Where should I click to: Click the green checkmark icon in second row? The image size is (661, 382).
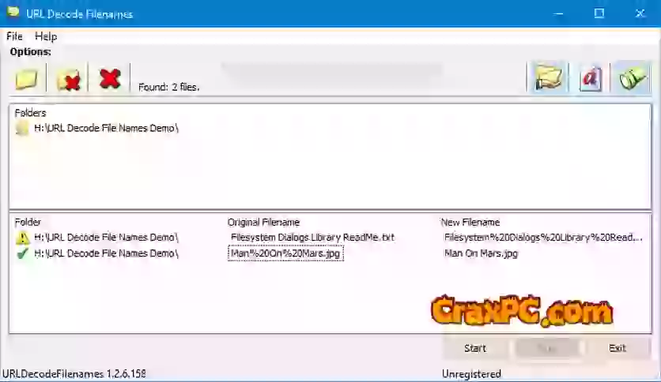22,253
